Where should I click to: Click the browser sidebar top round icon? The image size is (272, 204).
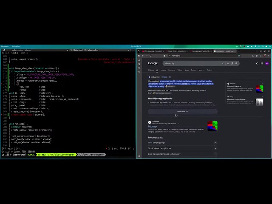pos(139,60)
